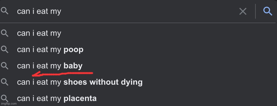277x106 pixels.
Task: Clear the search text with the X icon
Action: click(x=243, y=12)
